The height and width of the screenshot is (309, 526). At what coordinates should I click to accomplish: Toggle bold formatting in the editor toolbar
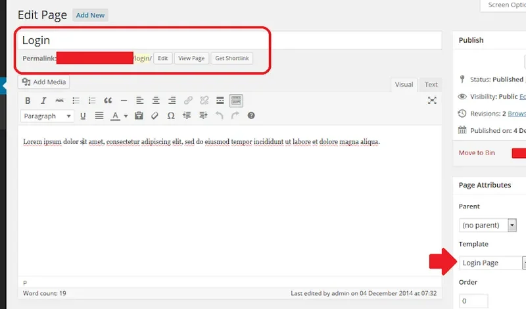(28, 101)
